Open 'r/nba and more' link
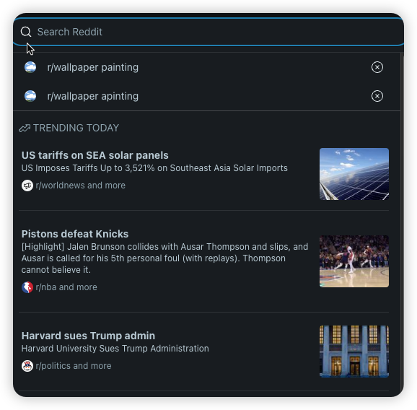The image size is (417, 410). tap(66, 287)
